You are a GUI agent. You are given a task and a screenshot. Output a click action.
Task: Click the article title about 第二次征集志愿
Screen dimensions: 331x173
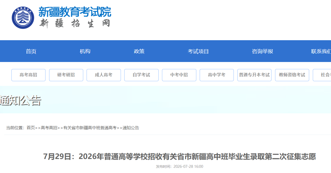tap(179, 157)
